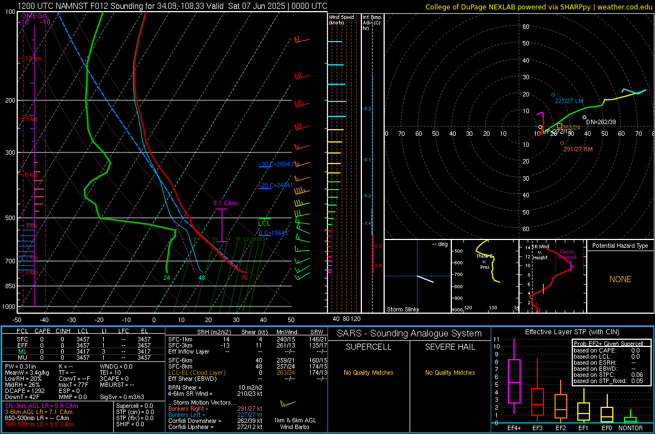Click the Eff Shear (EBWD) row label
655x434 pixels.
point(193,379)
